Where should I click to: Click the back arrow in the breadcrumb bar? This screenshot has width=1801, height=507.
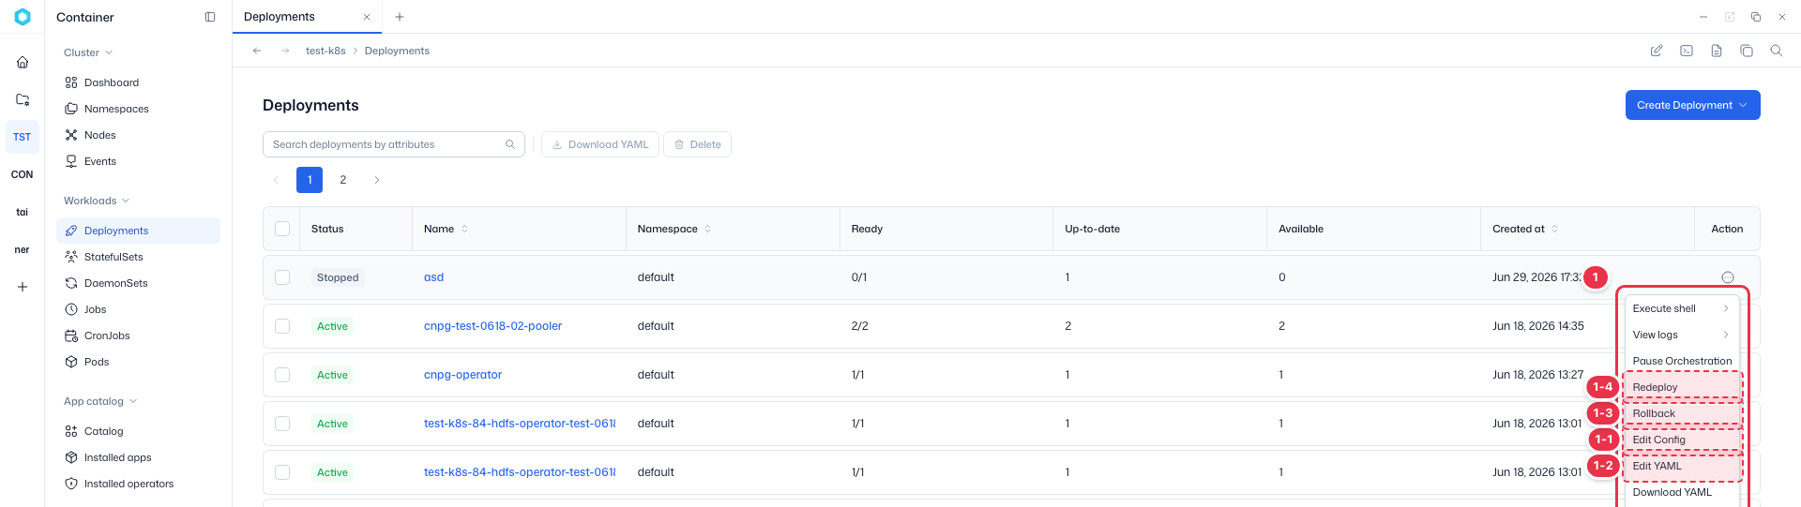257,51
